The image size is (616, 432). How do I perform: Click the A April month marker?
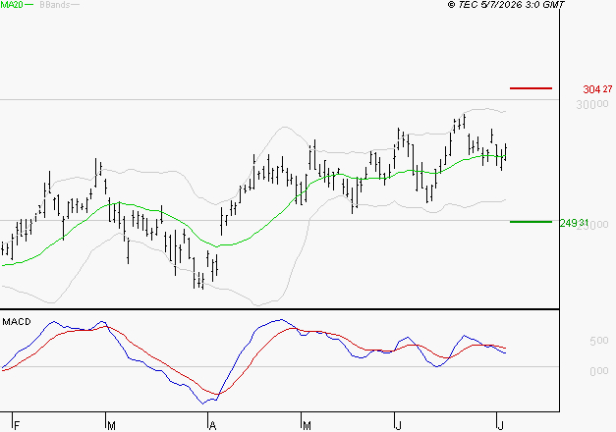pos(212,426)
